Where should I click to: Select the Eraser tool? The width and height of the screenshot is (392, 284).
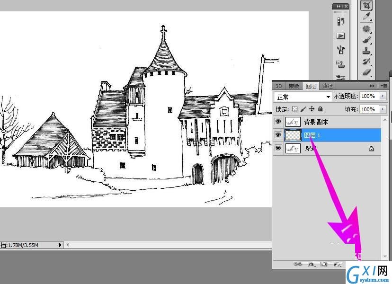pyautogui.click(x=366, y=72)
